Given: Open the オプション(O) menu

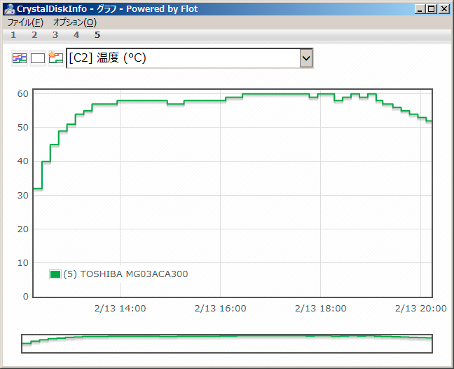Looking at the screenshot, I should pyautogui.click(x=74, y=22).
